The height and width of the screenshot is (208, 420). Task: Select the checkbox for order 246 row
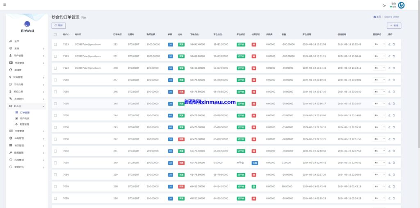tap(55, 92)
